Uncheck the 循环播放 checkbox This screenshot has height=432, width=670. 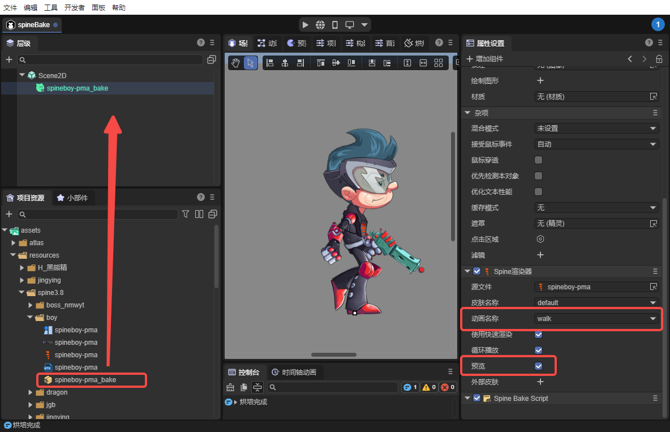tap(539, 350)
